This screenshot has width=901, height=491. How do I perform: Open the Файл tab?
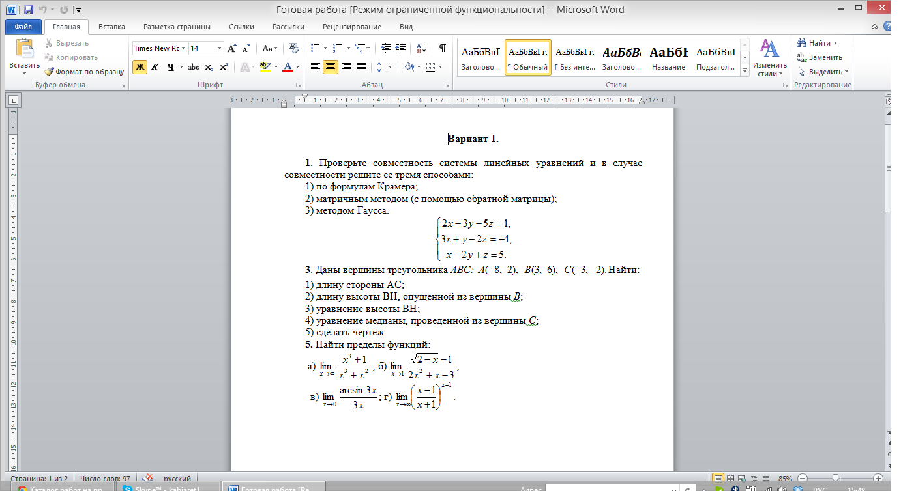tap(23, 27)
